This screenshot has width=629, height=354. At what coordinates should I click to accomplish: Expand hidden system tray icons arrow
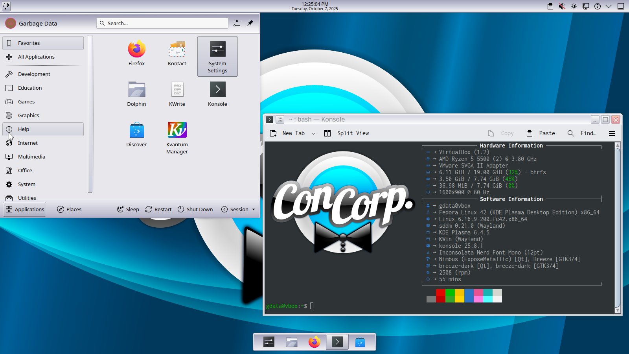pos(609,6)
